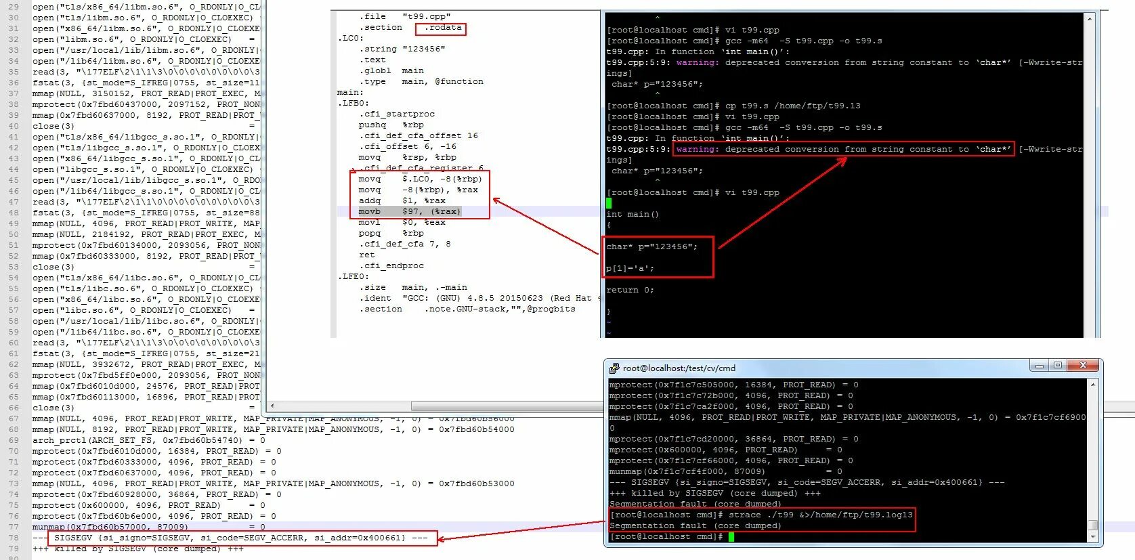Click the 'movl $0, %eax' instruction

pyautogui.click(x=402, y=222)
